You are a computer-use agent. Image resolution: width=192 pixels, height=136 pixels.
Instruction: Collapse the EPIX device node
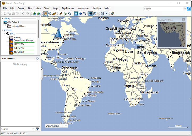coord(5,34)
